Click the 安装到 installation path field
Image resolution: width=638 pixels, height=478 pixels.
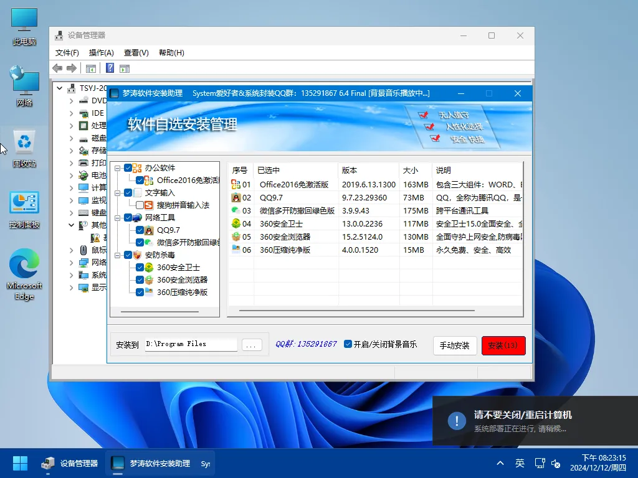[x=190, y=343]
